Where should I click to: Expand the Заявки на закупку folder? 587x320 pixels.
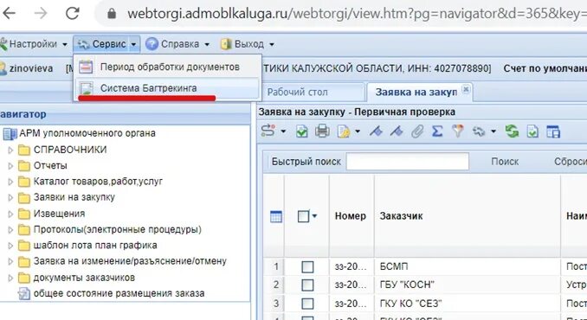point(10,198)
